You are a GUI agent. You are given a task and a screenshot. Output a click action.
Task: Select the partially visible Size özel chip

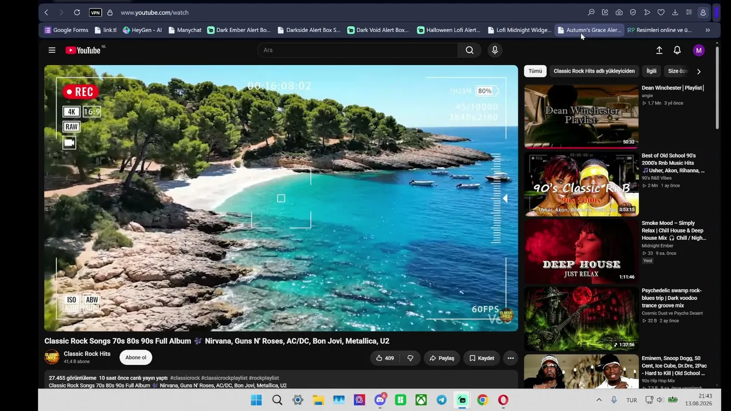tap(677, 71)
